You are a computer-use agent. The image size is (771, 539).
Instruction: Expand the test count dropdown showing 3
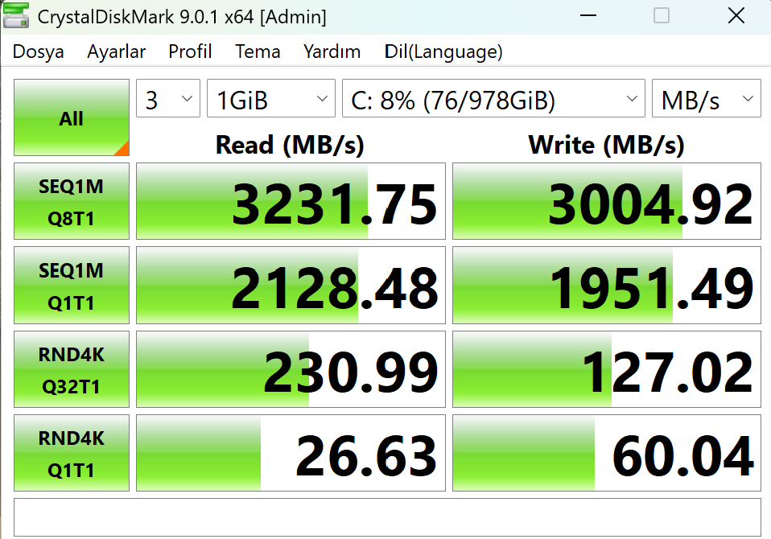(x=168, y=98)
